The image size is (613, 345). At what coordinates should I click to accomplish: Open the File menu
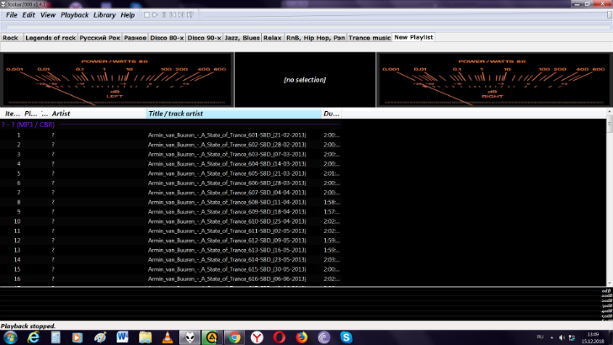tap(11, 15)
